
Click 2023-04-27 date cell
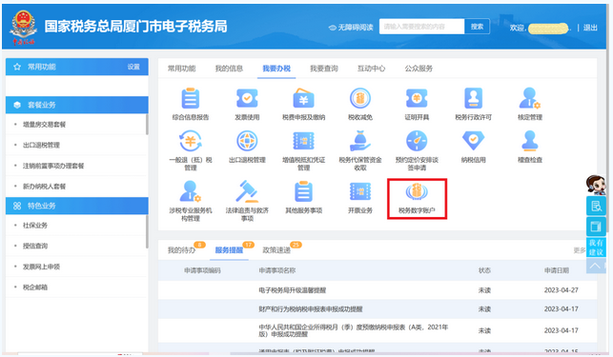pos(561,290)
